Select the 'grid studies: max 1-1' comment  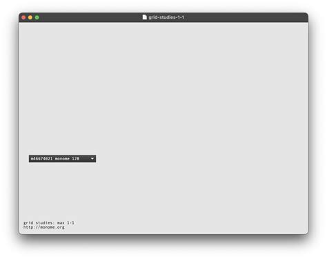point(49,222)
